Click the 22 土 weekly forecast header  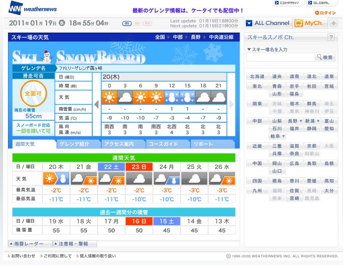pyautogui.click(x=111, y=167)
